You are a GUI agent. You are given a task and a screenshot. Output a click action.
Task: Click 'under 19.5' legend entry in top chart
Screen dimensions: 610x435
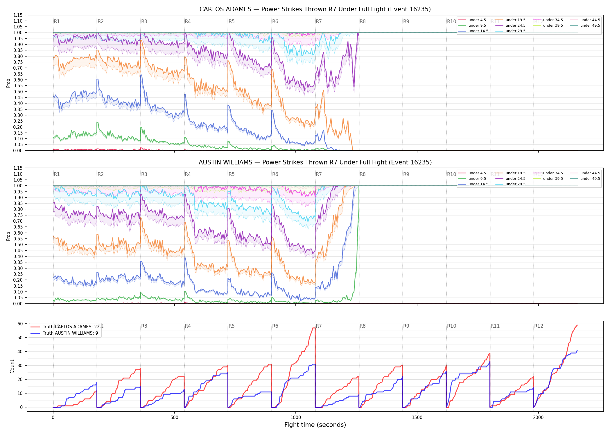(510, 20)
